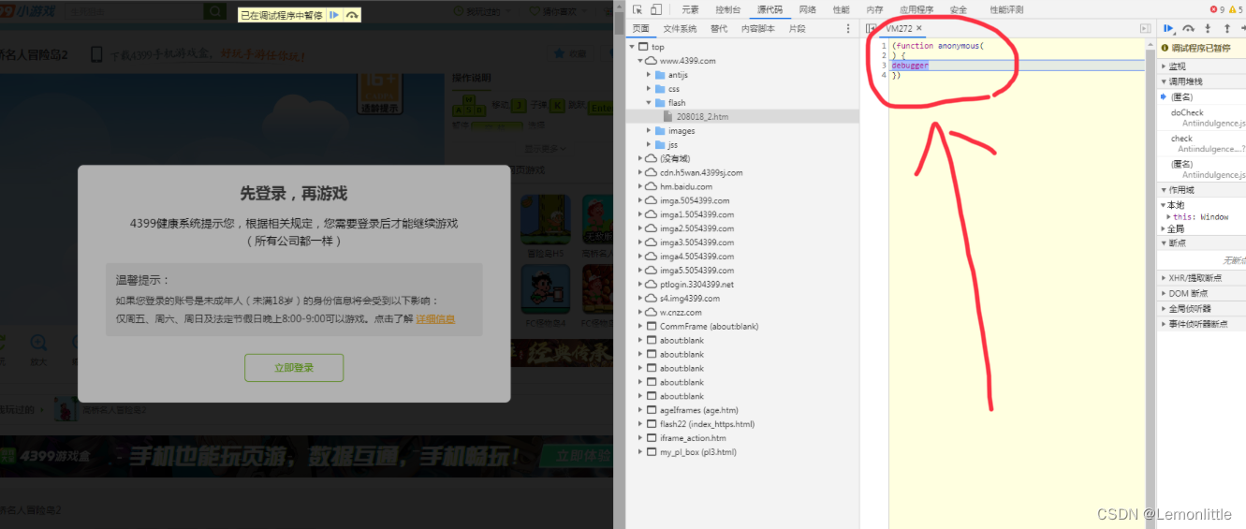Close the VM272 file tab
This screenshot has height=529, width=1246.
[x=919, y=29]
